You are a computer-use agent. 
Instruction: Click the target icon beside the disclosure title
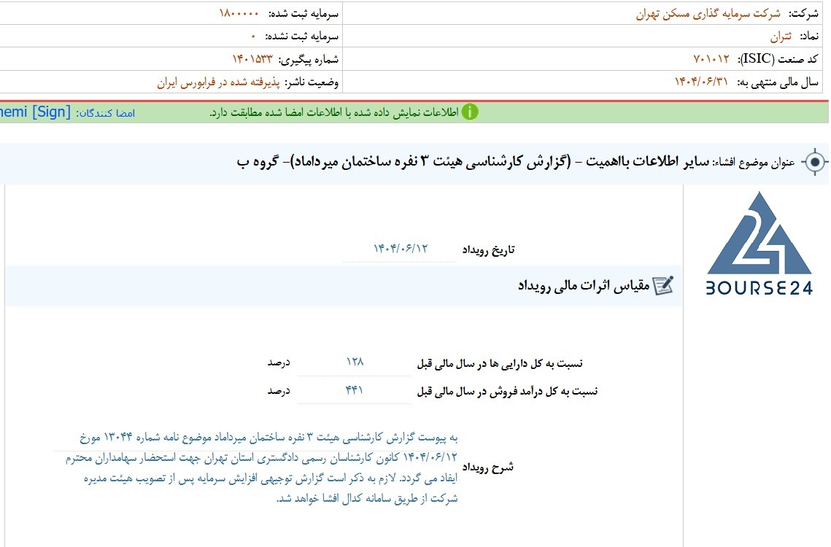(814, 162)
